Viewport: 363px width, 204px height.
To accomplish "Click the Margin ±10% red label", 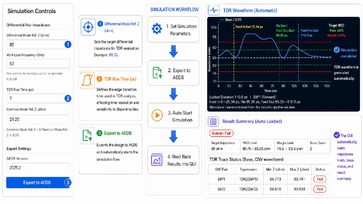I will (336, 35).
